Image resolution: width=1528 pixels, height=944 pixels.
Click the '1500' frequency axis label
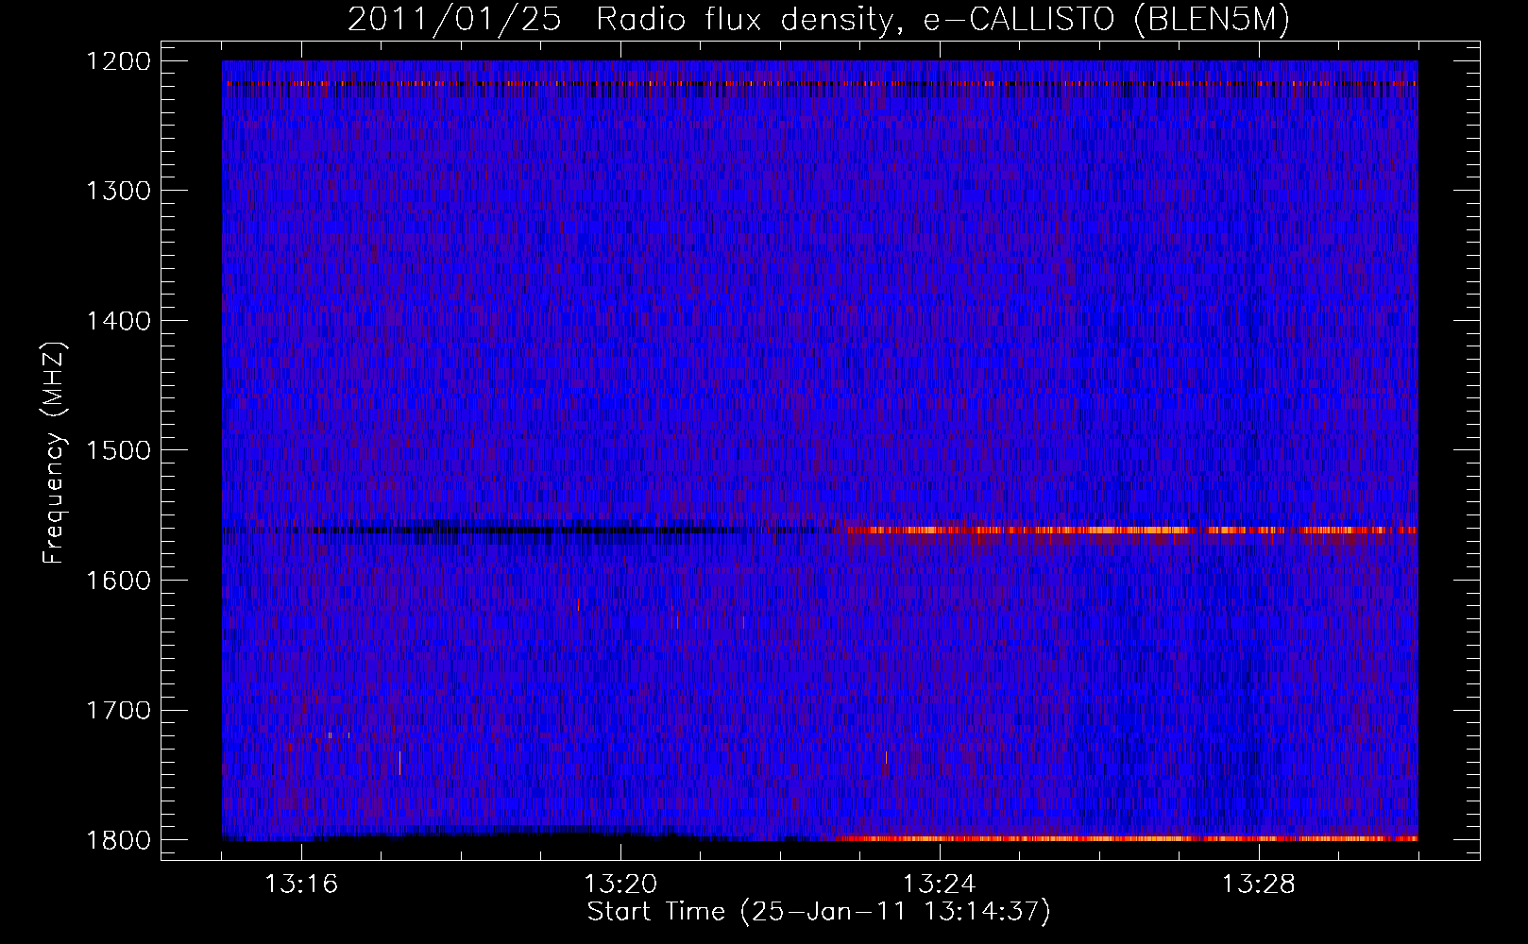[x=118, y=450]
